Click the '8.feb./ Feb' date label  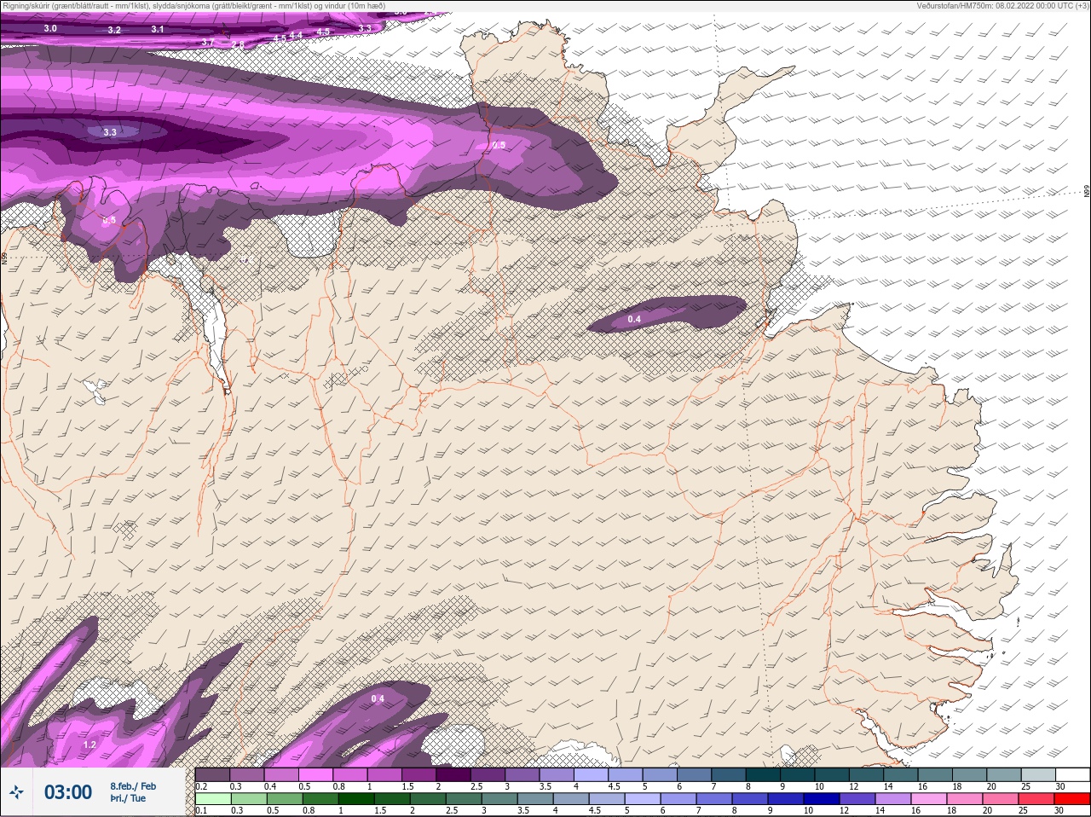(x=133, y=786)
